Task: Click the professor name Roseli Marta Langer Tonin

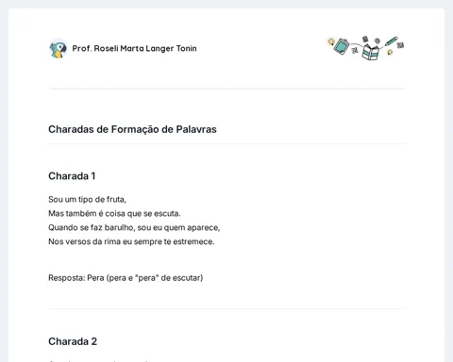Action: 134,48
